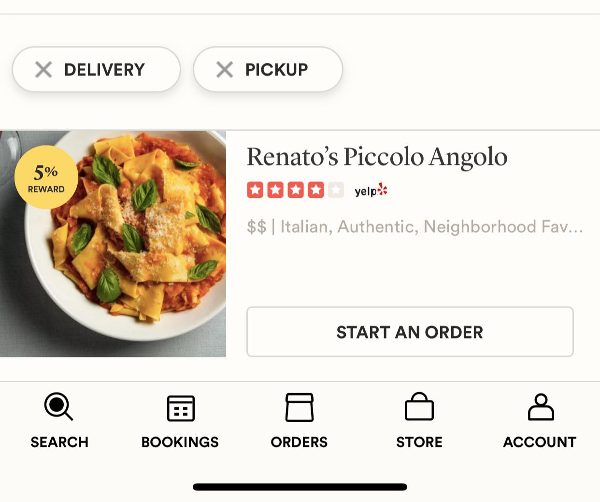Switch to the SEARCH tab label
The width and height of the screenshot is (600, 502).
(x=59, y=442)
